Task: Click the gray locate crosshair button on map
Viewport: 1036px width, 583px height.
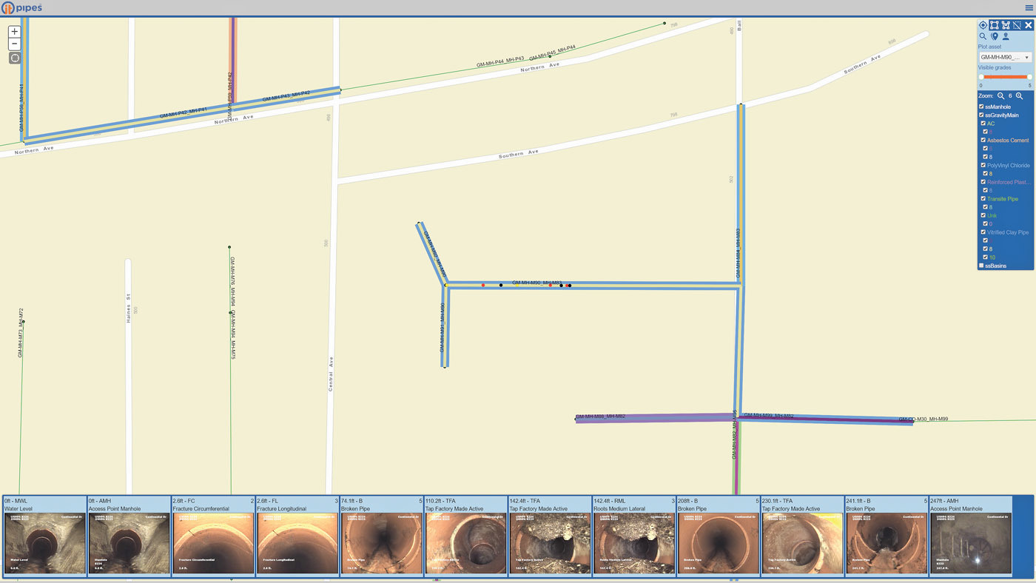Action: pos(15,58)
